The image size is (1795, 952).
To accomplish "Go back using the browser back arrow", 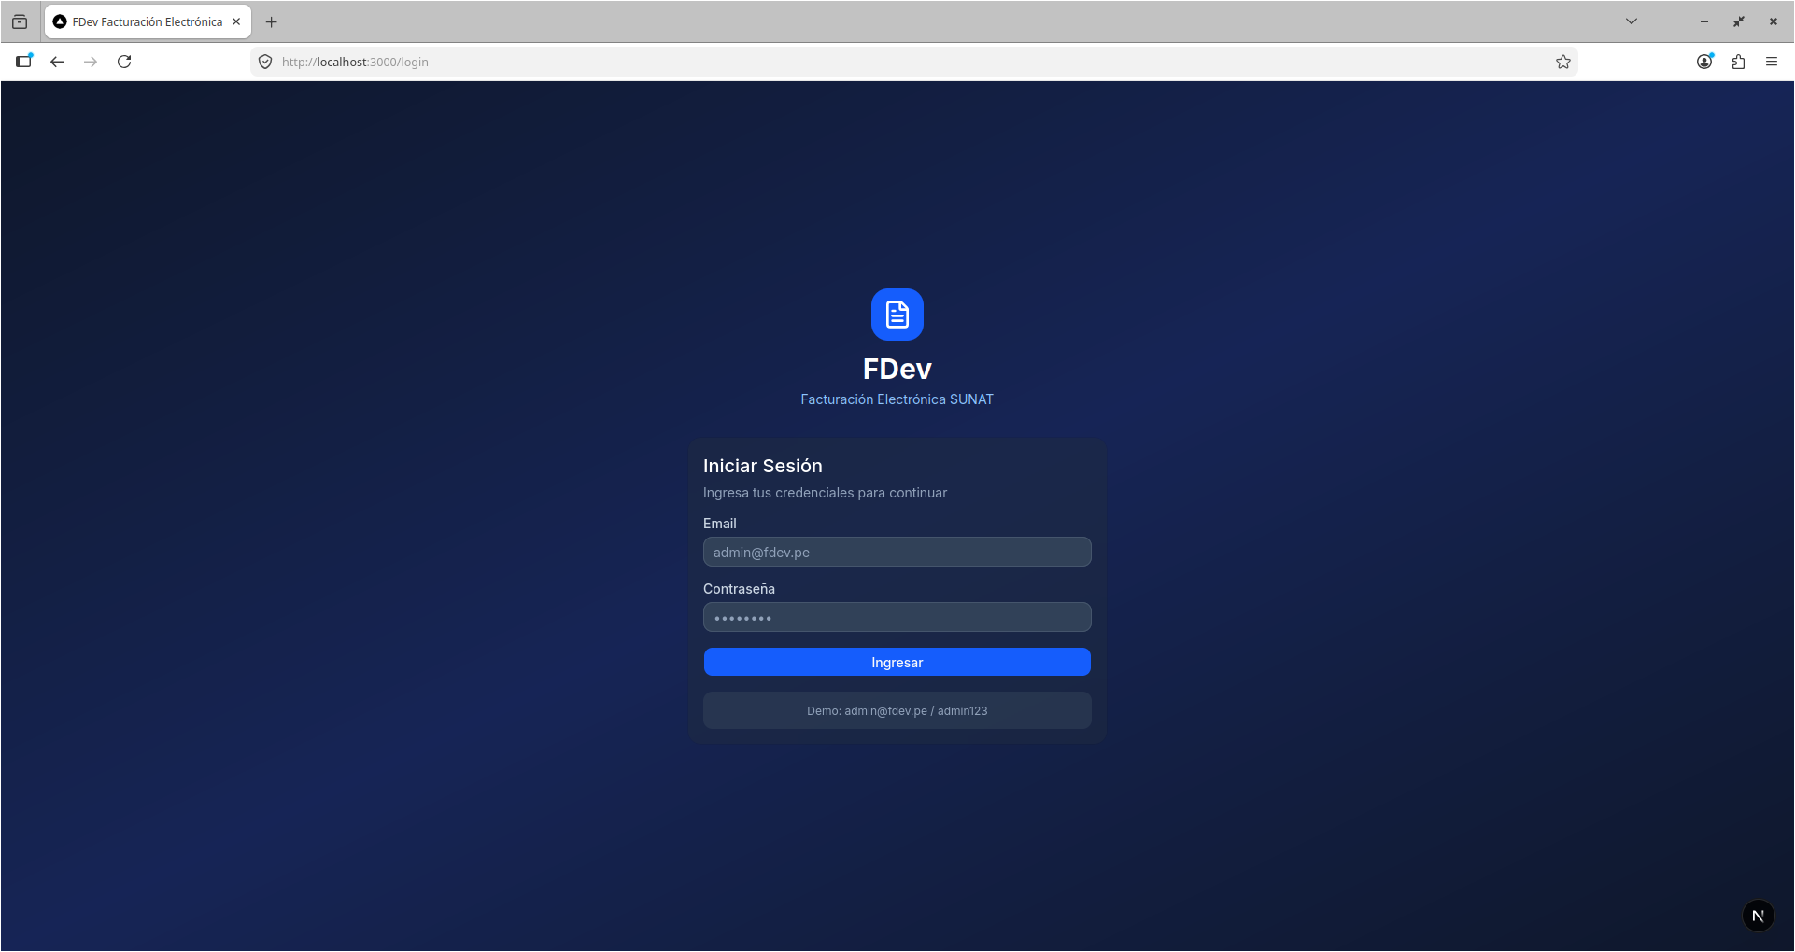I will click(57, 62).
